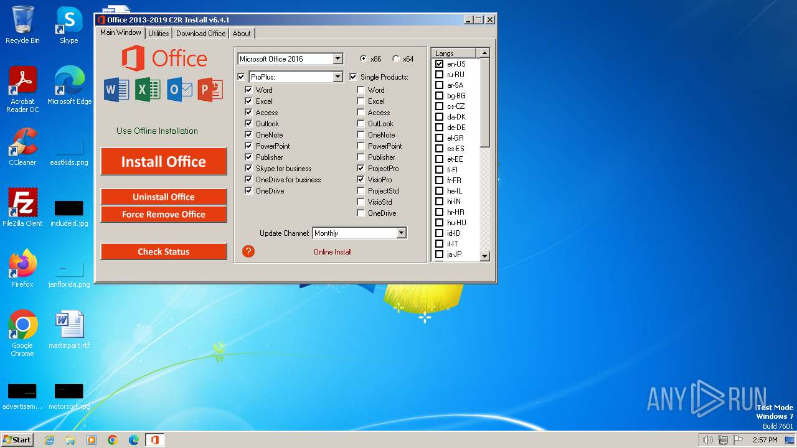Screen dimensions: 797x448
Task: Open Google Chrome desktop shortcut
Action: (22, 334)
